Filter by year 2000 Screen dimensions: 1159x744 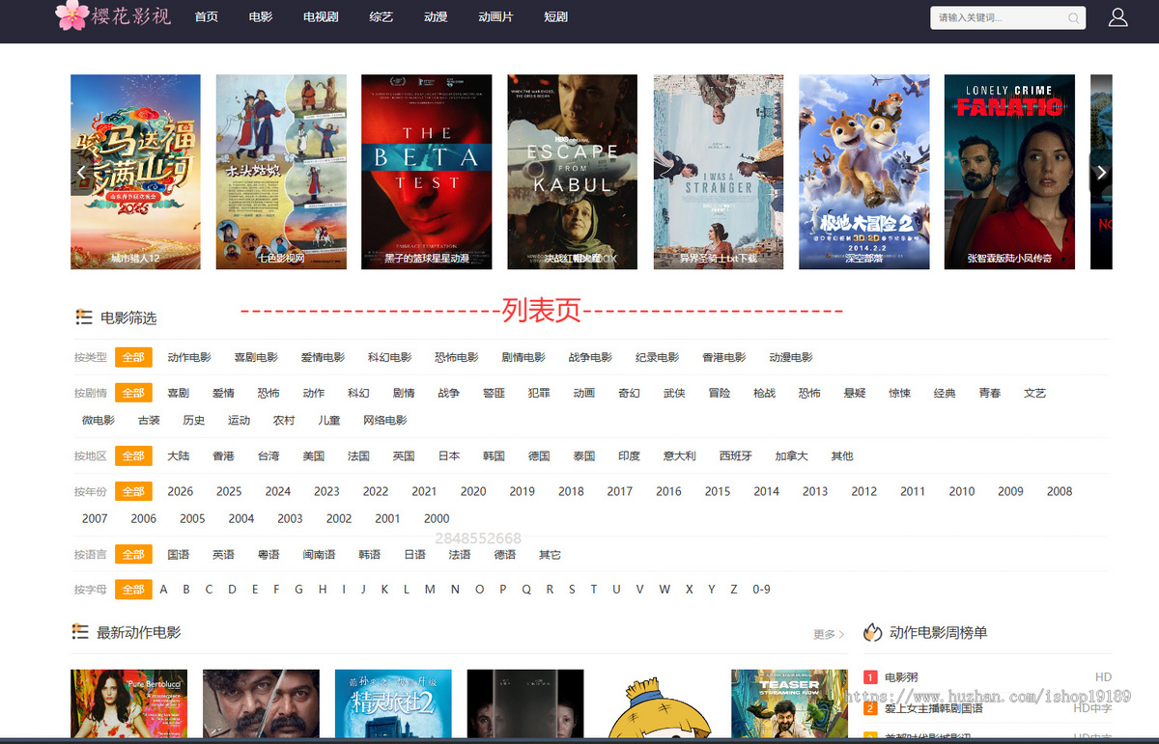pyautogui.click(x=437, y=518)
